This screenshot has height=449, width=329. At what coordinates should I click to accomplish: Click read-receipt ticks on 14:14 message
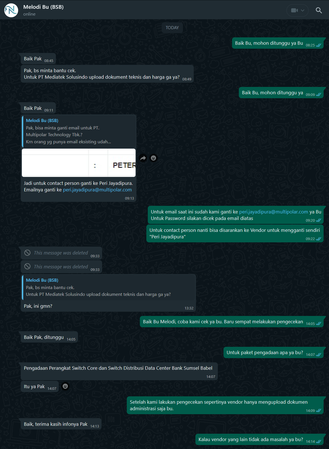coord(319,442)
